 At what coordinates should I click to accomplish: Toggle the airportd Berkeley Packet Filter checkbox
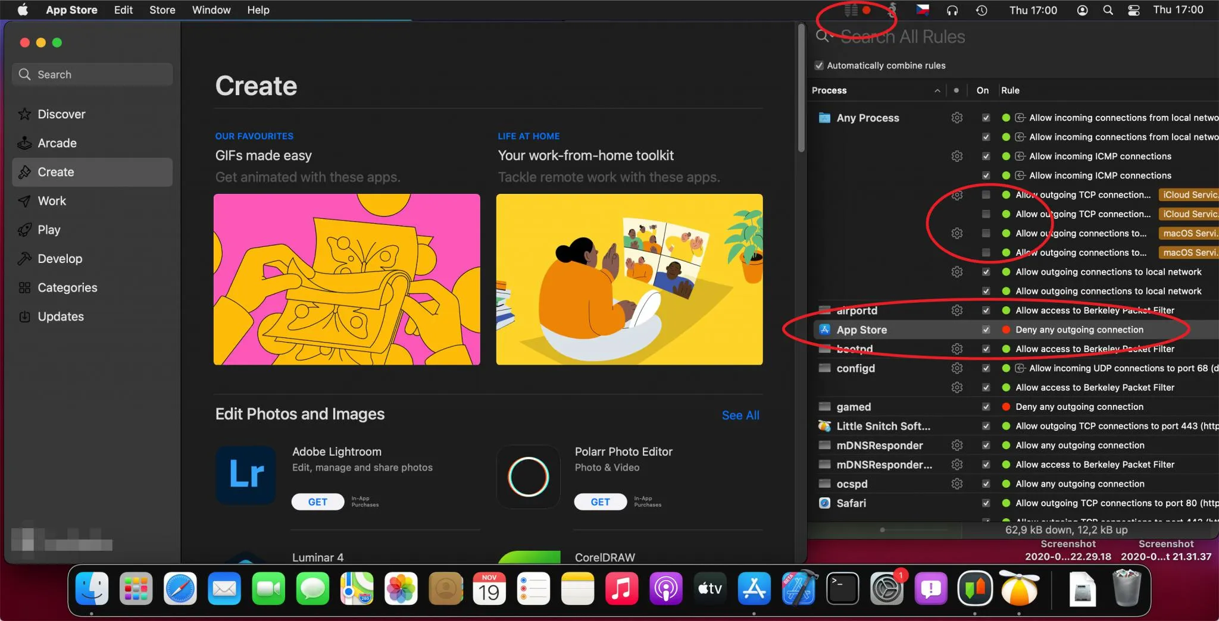[986, 310]
